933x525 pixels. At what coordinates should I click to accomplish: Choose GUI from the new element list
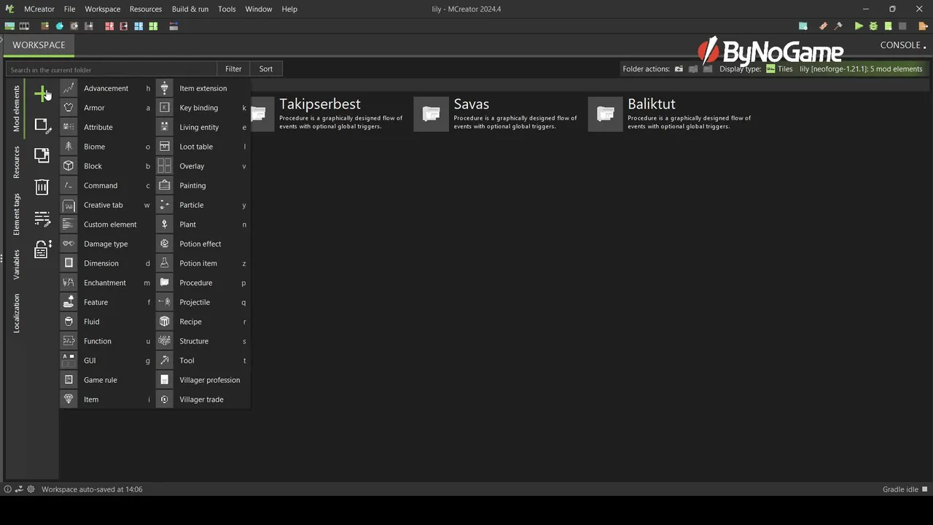tap(107, 360)
